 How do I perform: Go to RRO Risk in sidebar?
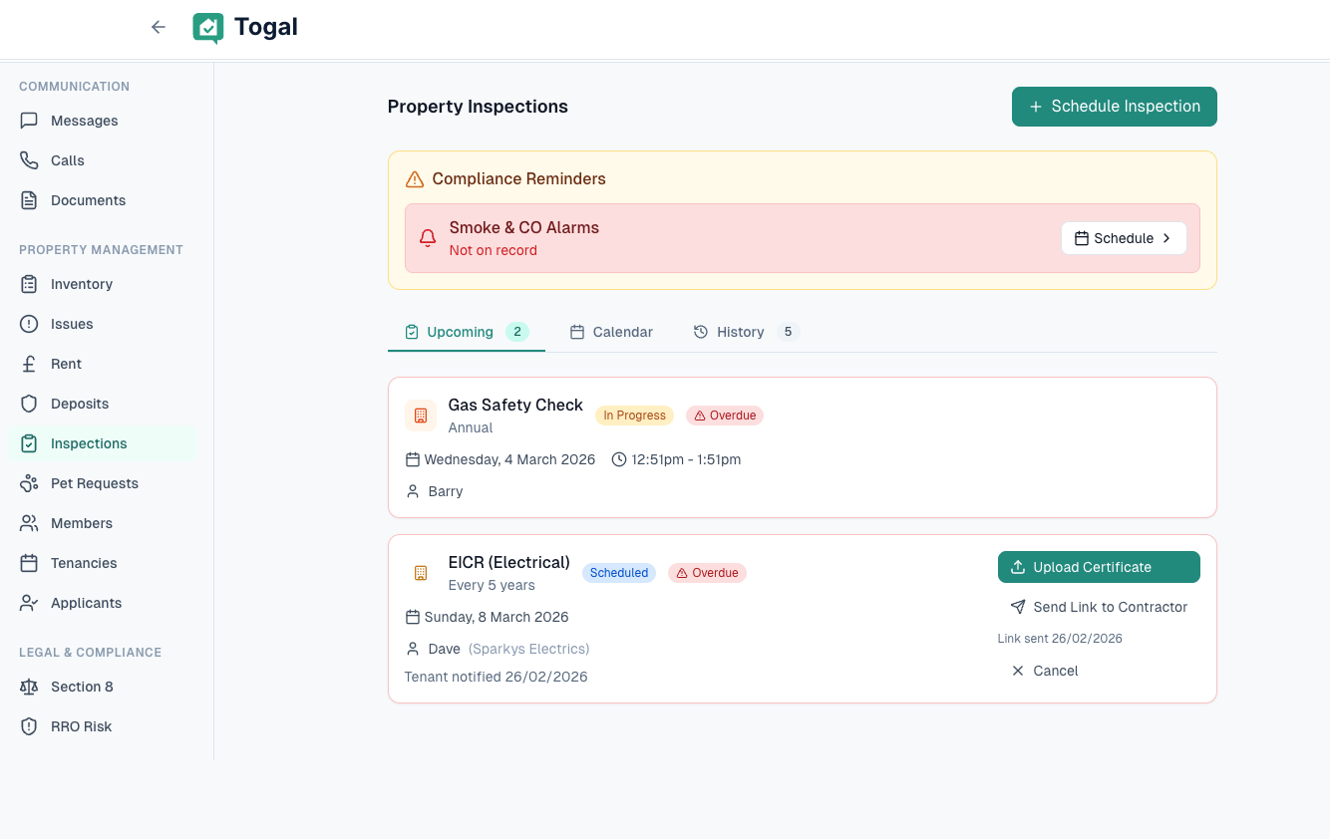pyautogui.click(x=81, y=726)
